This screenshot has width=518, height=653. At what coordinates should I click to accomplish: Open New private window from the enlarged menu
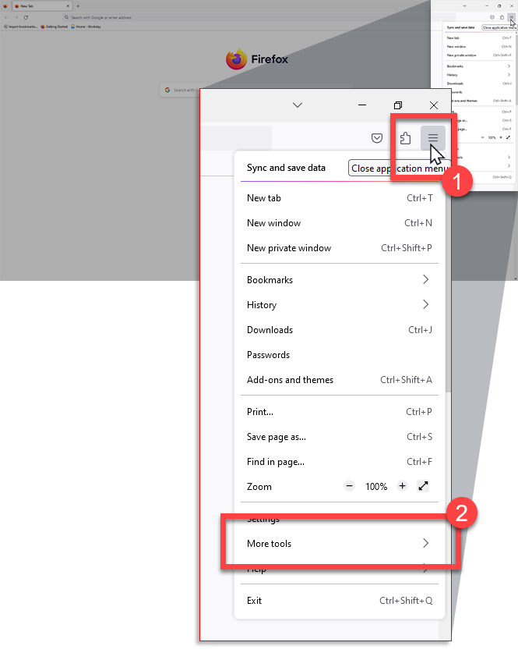[340, 248]
